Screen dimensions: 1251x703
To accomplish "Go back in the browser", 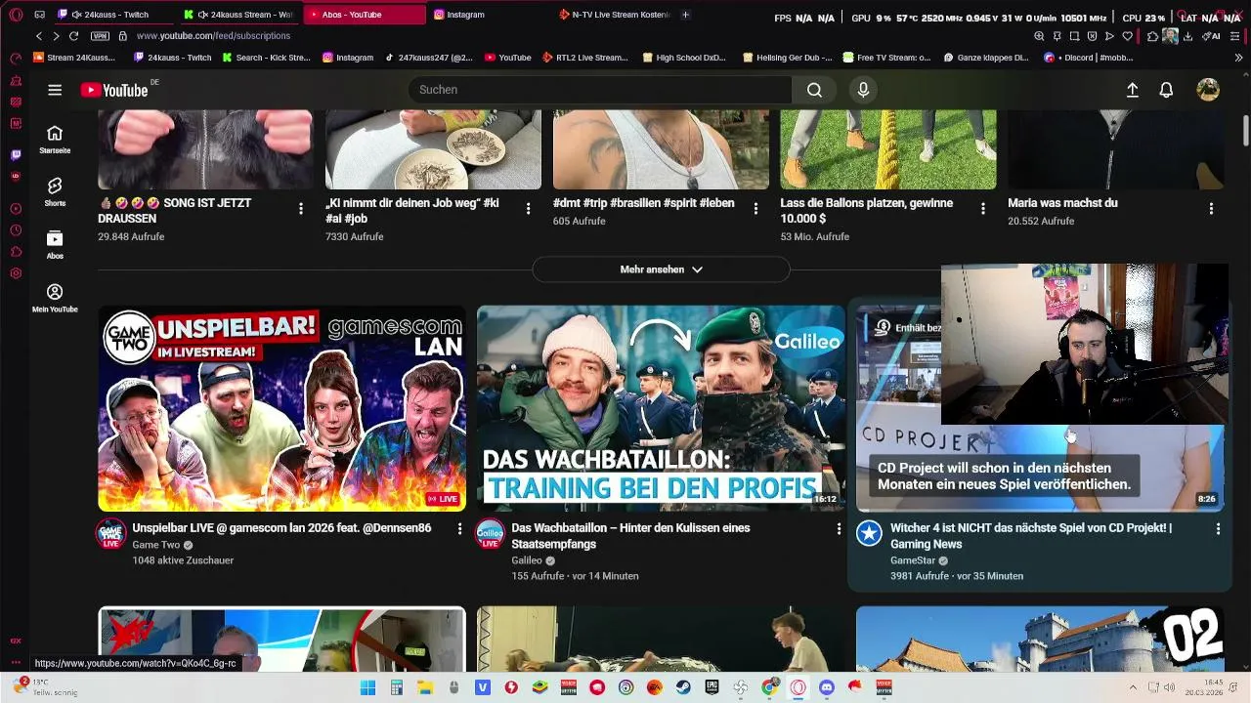I will [39, 36].
